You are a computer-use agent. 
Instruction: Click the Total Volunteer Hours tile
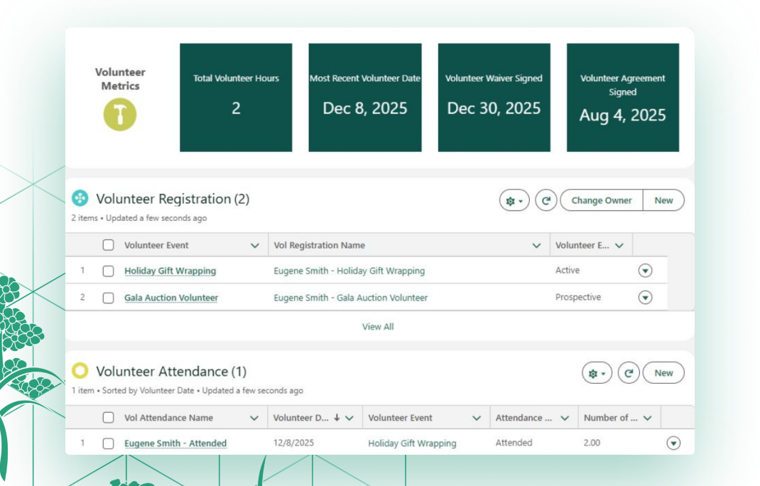236,97
